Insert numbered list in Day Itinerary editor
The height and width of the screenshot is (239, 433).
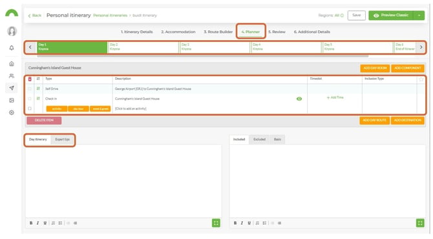point(53,223)
